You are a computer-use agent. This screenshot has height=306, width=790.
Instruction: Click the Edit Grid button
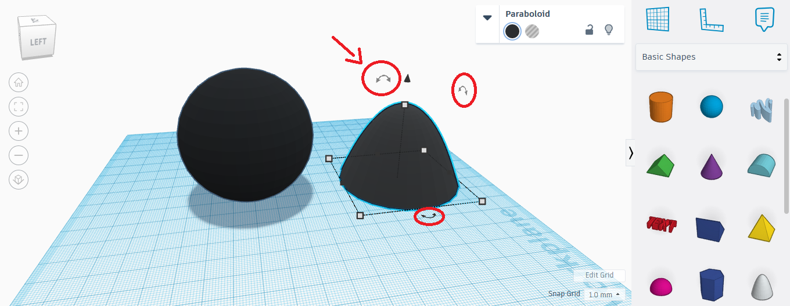599,275
